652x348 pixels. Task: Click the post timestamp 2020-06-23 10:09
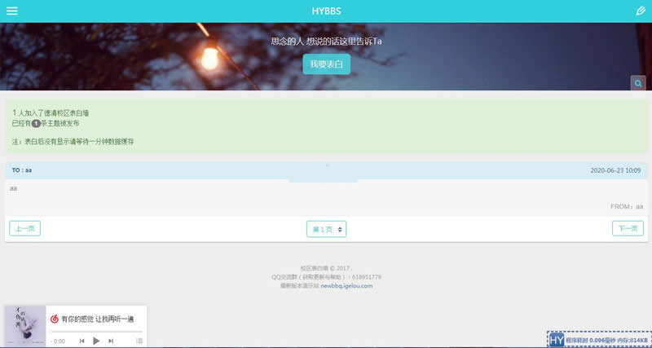[x=615, y=170]
